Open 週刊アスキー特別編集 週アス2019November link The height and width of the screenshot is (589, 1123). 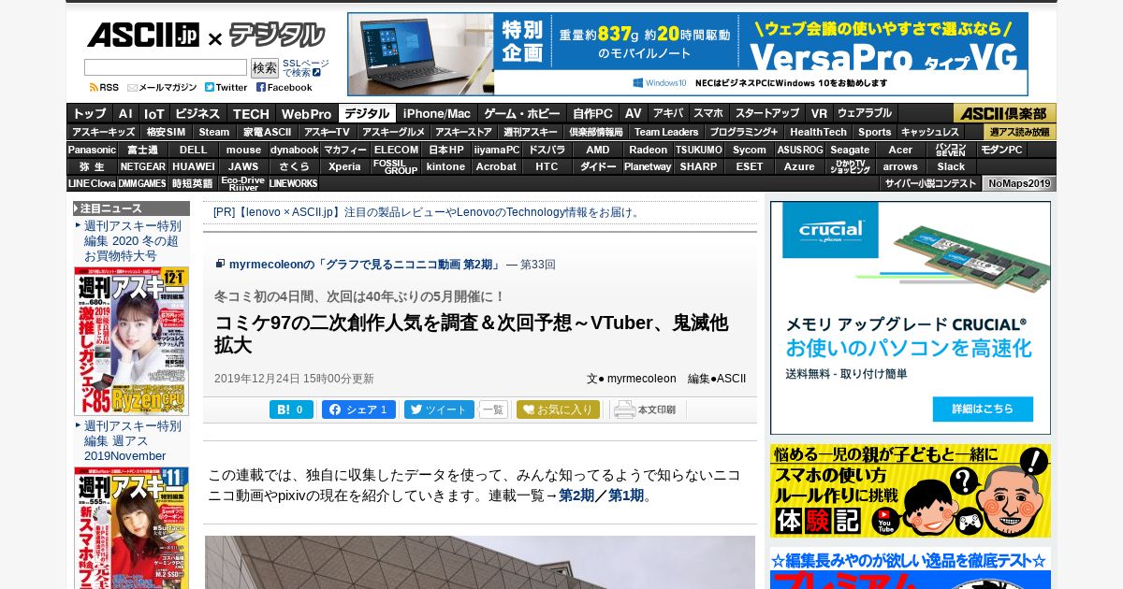click(133, 440)
